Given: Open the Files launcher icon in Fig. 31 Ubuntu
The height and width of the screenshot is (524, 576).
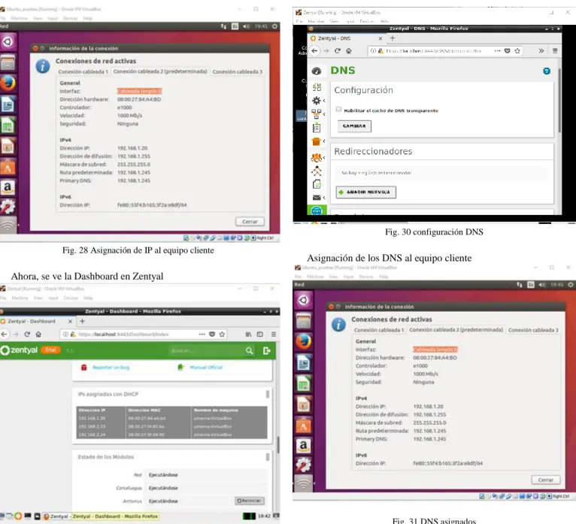Looking at the screenshot, I should pyautogui.click(x=303, y=321).
